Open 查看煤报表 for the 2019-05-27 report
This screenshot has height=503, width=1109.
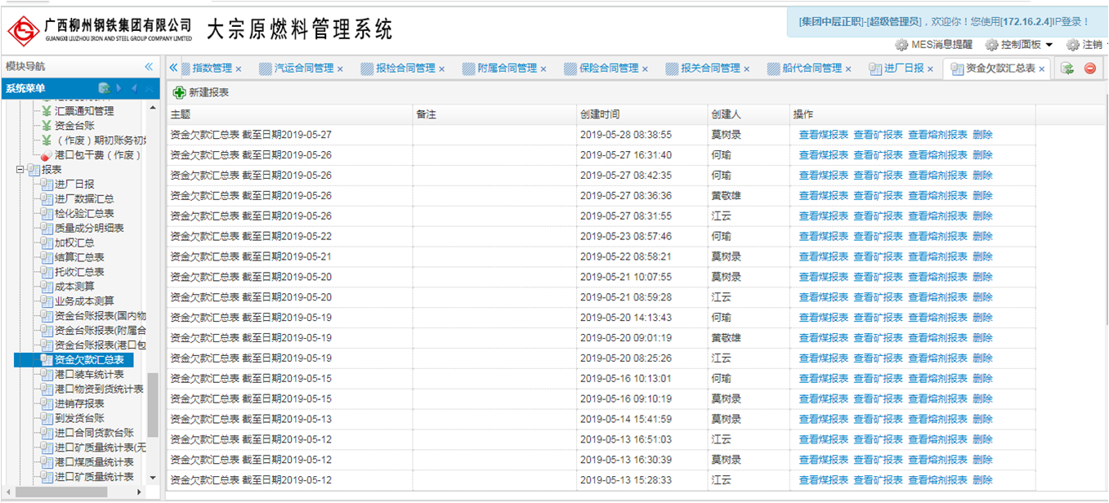(x=823, y=135)
